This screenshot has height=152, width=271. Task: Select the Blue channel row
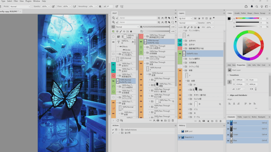(x=247, y=140)
